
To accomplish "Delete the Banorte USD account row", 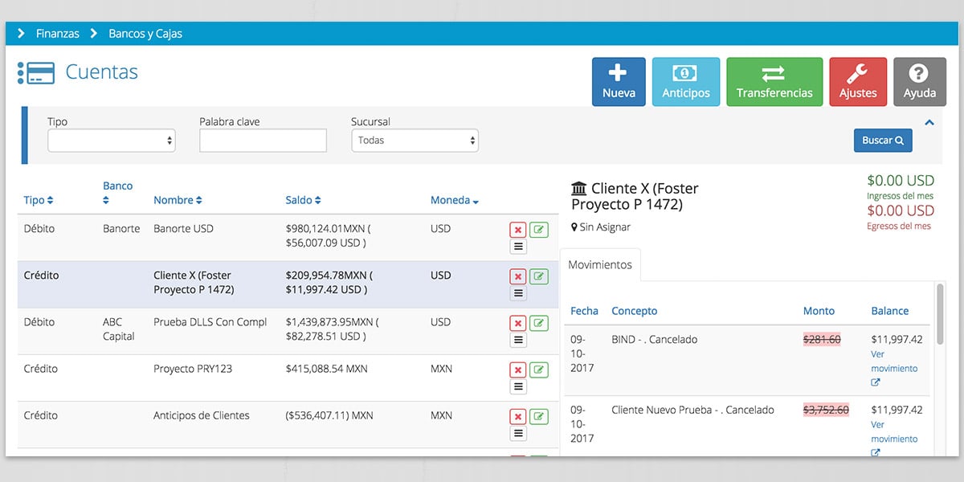I will click(518, 230).
